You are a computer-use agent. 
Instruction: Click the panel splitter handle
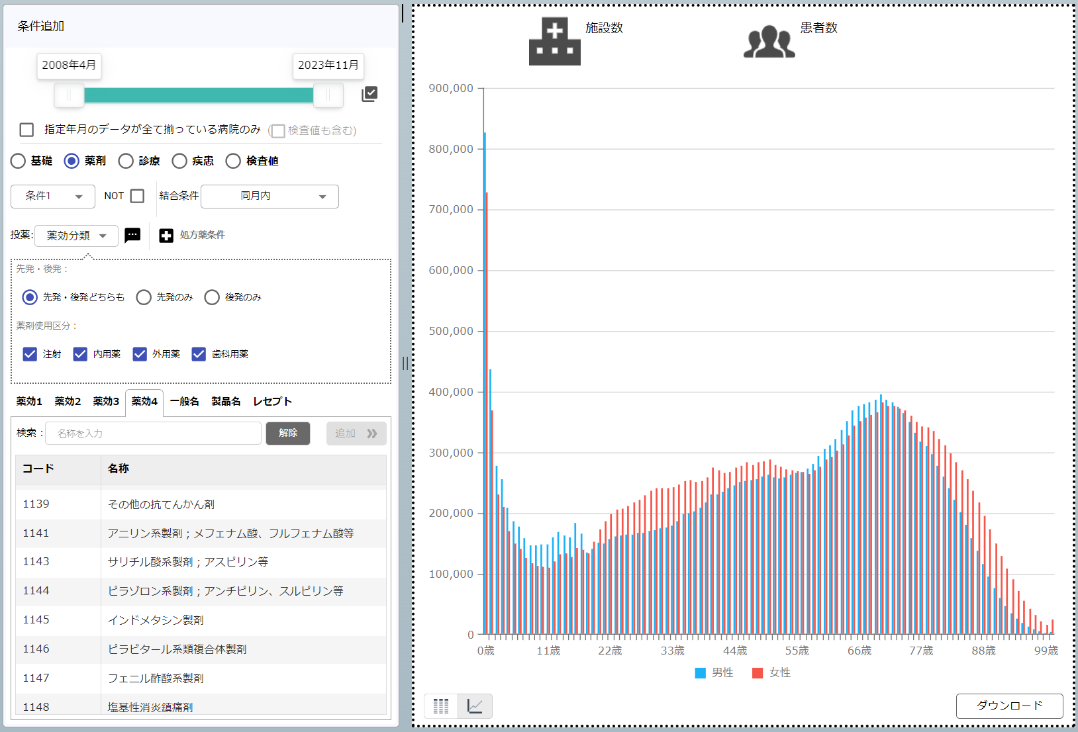(405, 363)
